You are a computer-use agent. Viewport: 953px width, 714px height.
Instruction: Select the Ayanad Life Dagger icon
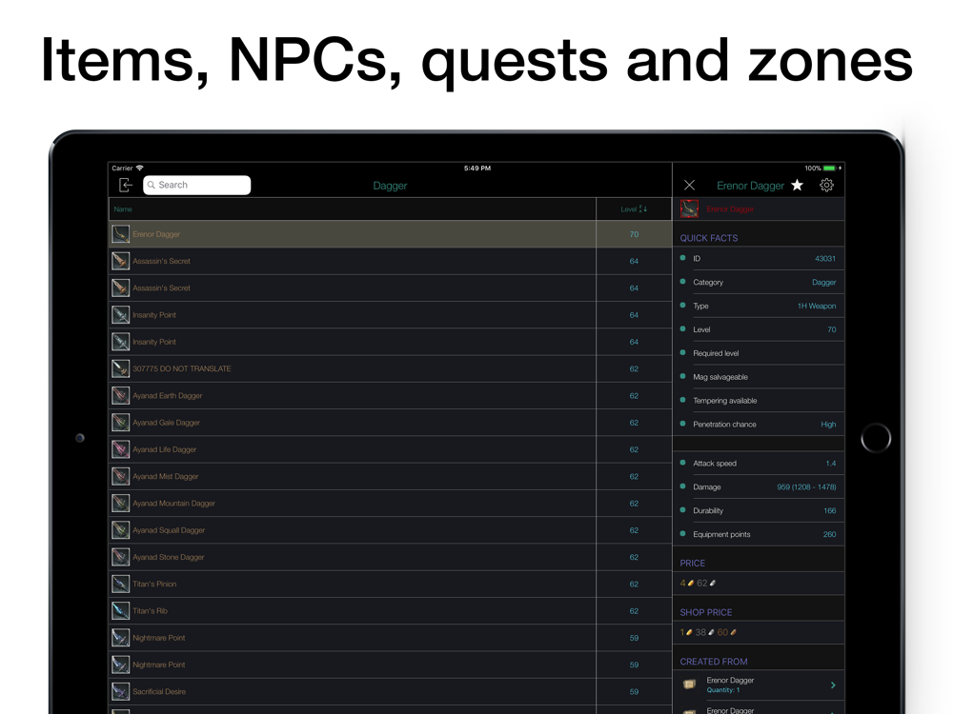tap(120, 449)
